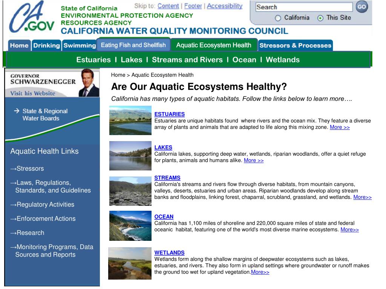Screen dimensions: 386x289
Task: Open Stressors sidebar link
Action: 27,169
